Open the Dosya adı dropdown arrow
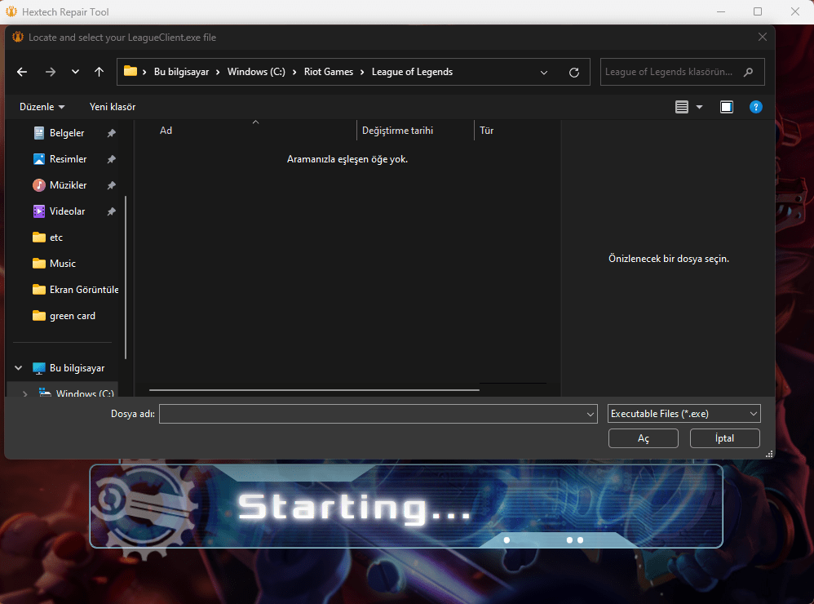Screen dimensions: 814x604 [x=591, y=414]
